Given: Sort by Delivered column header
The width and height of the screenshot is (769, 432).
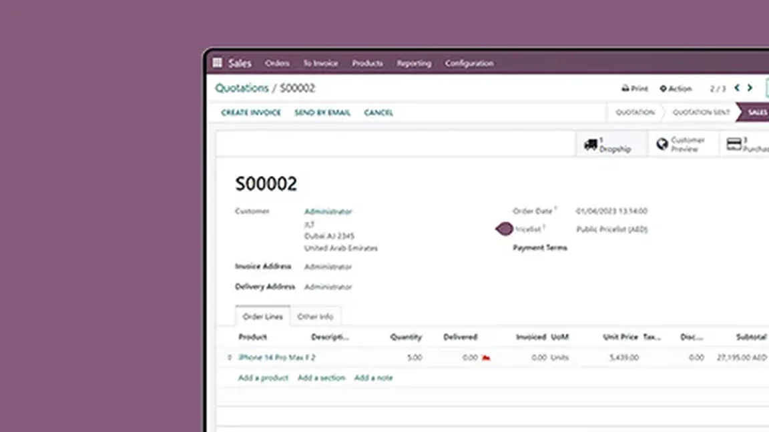Looking at the screenshot, I should (x=460, y=337).
